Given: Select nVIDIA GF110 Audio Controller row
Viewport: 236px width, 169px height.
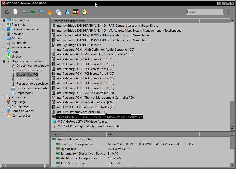Looking at the screenshot, I should 88,126.
